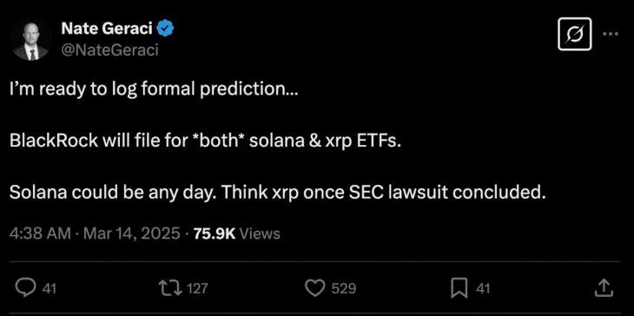This screenshot has width=634, height=316.
Task: Expand the three-dot more options menu
Action: tap(611, 35)
